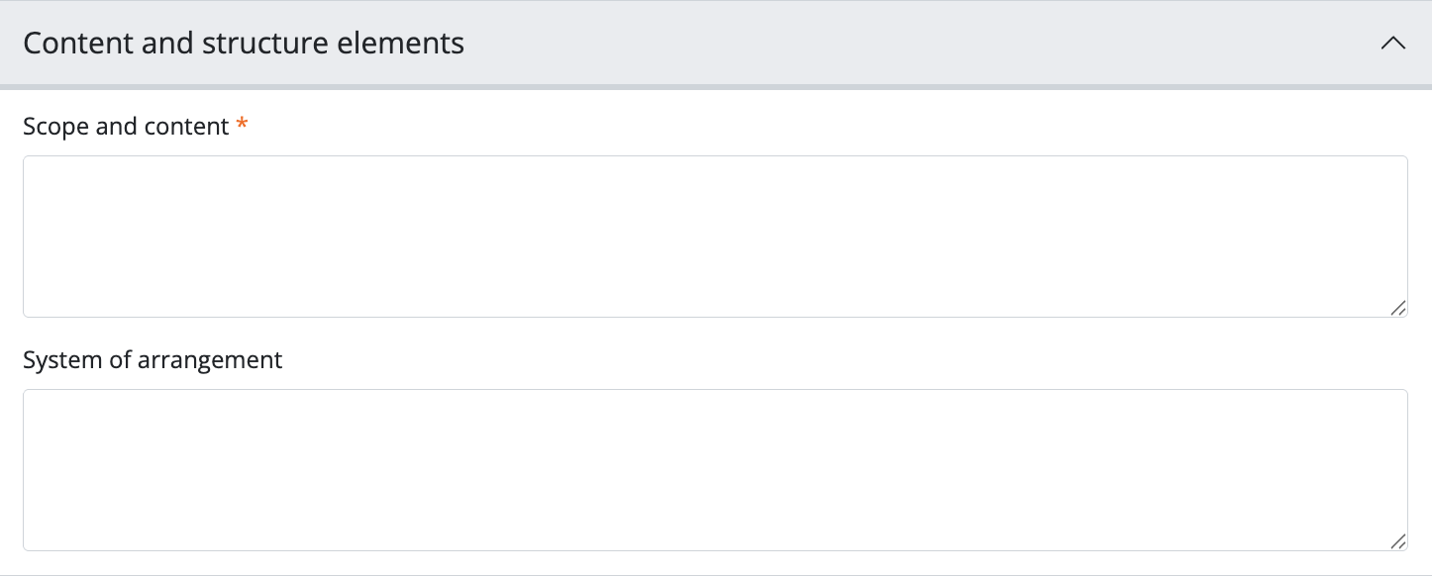This screenshot has height=577, width=1432.
Task: Click the "System of arrangement" field label
Action: (x=153, y=360)
